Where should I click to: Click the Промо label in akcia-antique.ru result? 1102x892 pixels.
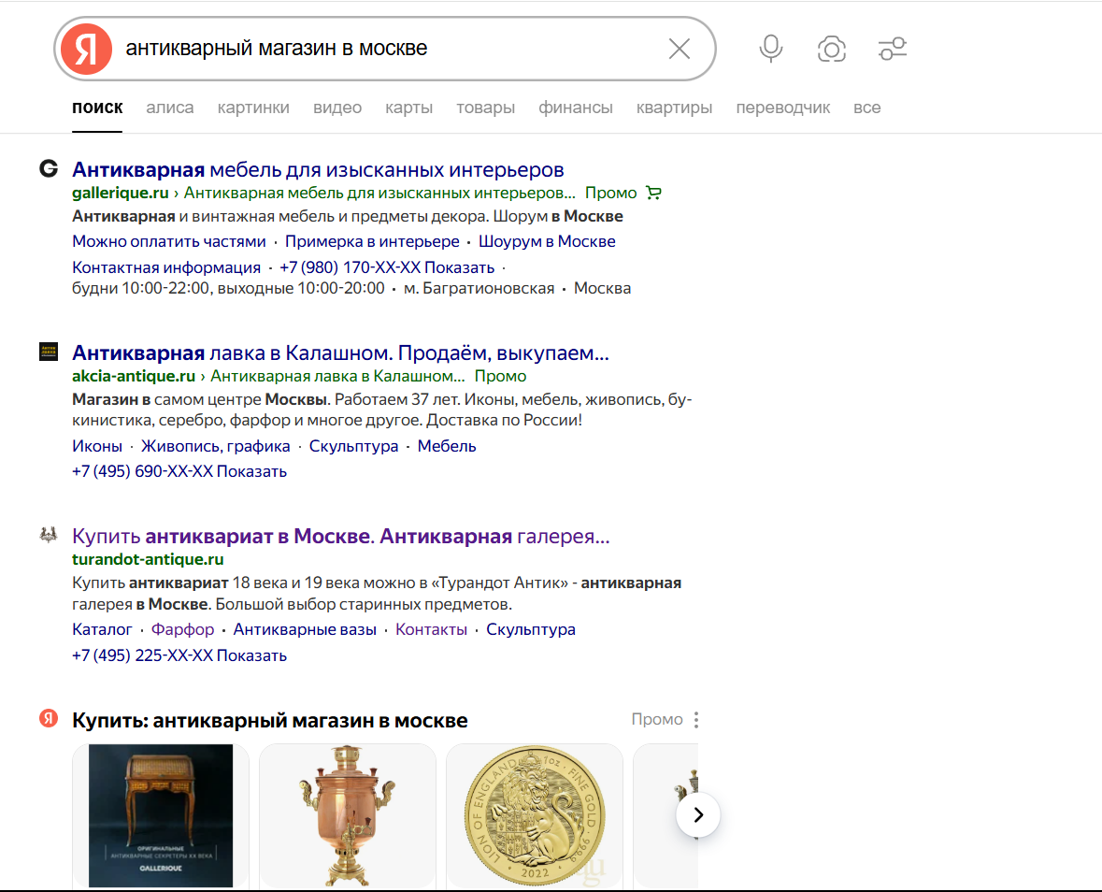coord(500,376)
